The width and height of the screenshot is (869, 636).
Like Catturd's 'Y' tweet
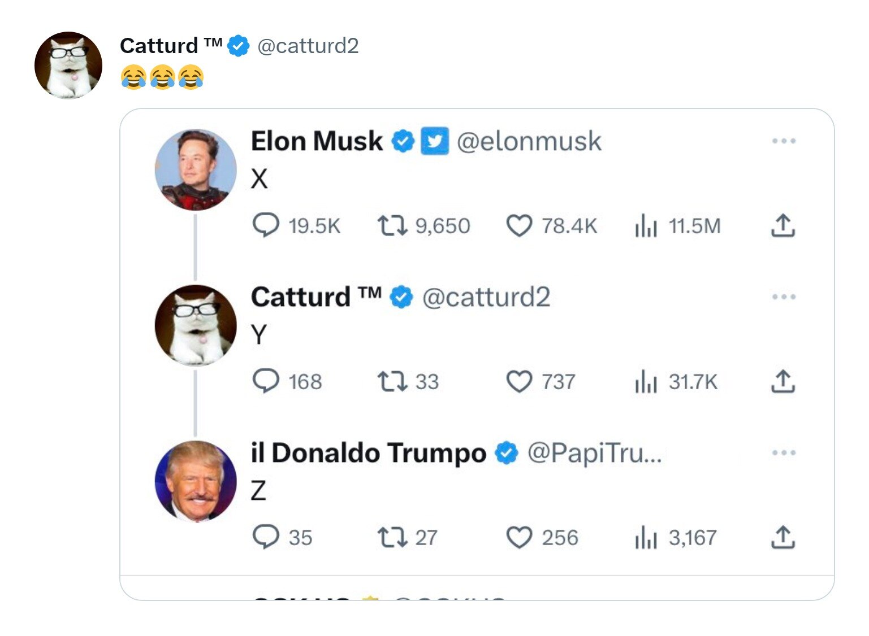(520, 381)
